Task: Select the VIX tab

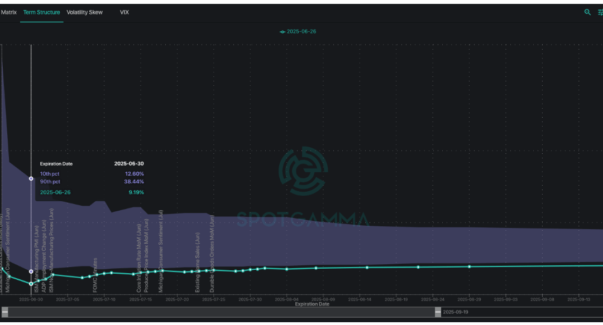Action: point(124,12)
